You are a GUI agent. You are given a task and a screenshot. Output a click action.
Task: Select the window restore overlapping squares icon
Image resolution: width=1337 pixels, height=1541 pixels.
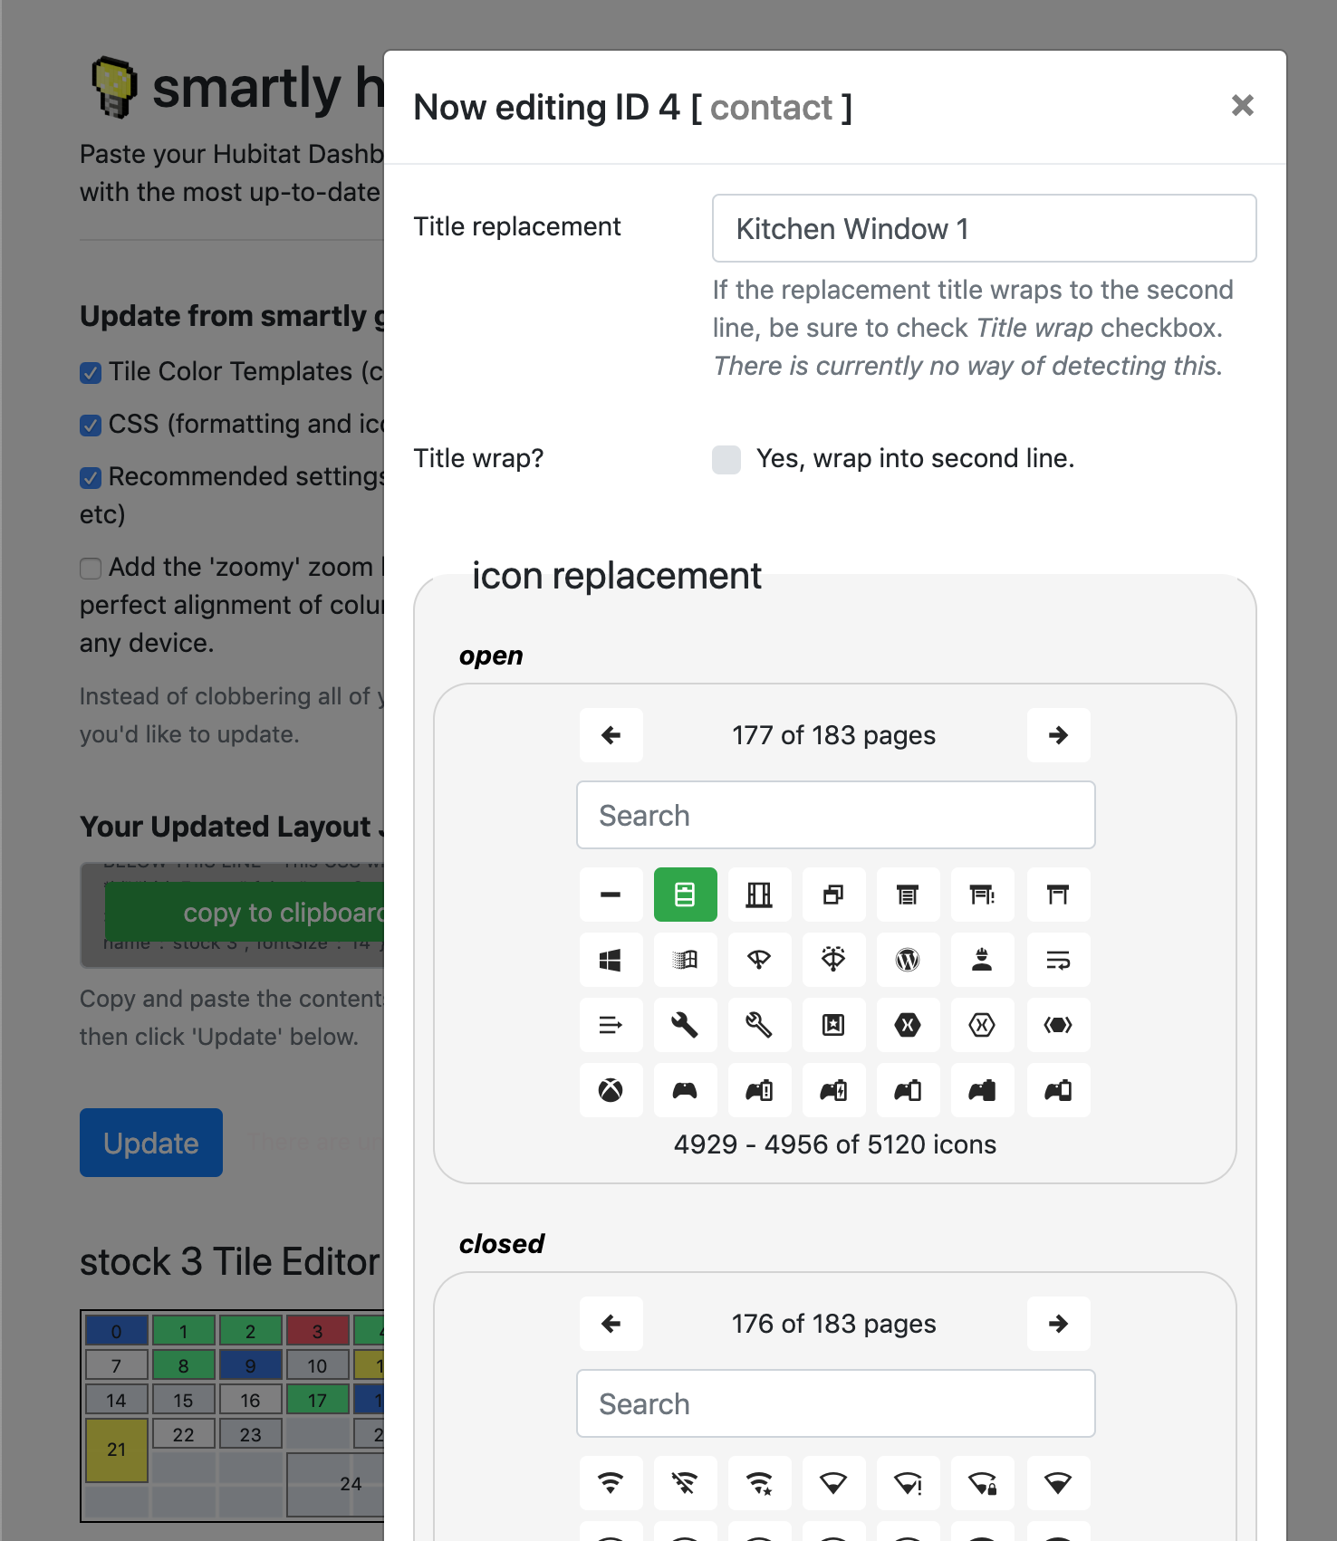coord(833,895)
